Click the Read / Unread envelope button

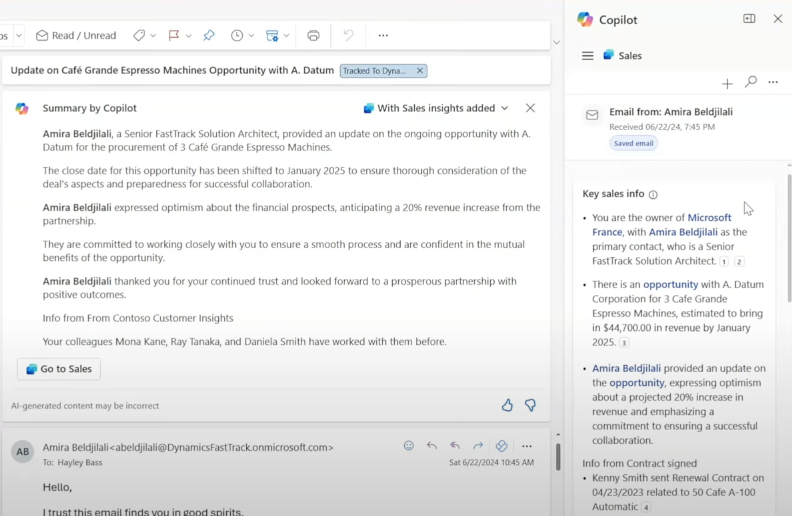coord(76,35)
